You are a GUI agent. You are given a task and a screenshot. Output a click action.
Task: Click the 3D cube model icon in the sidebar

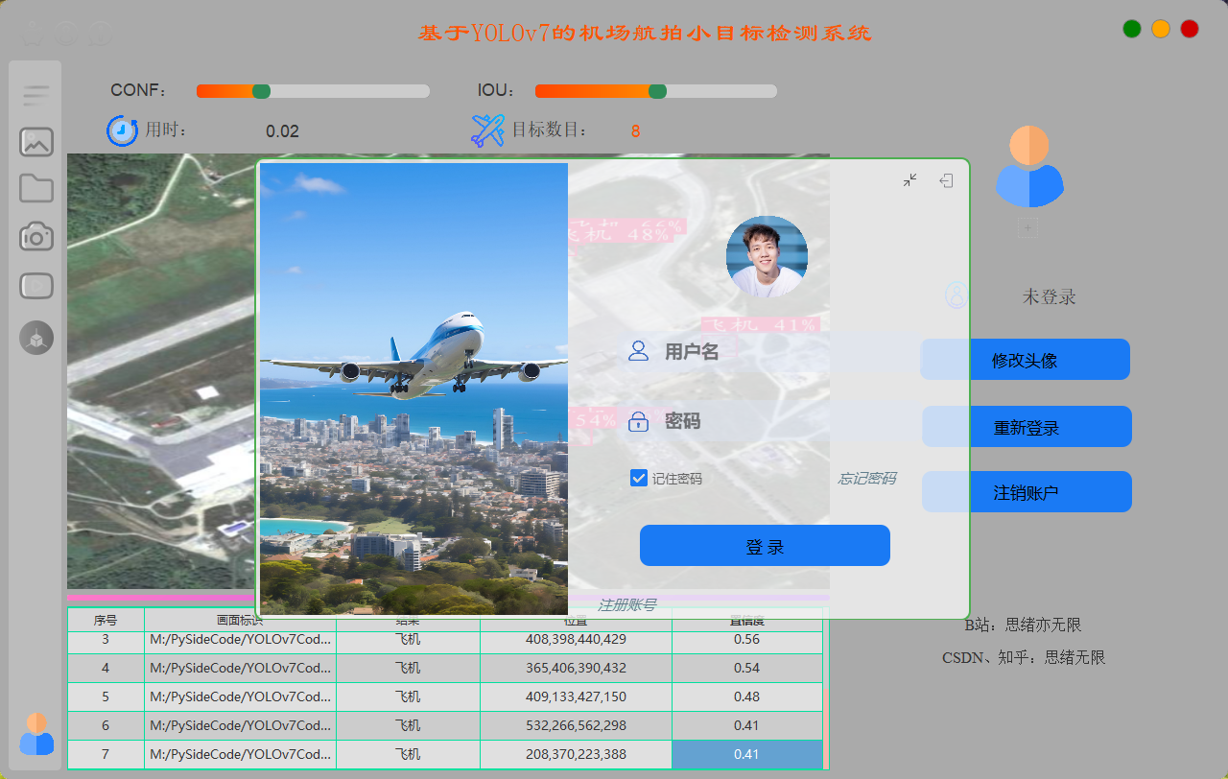coord(36,338)
